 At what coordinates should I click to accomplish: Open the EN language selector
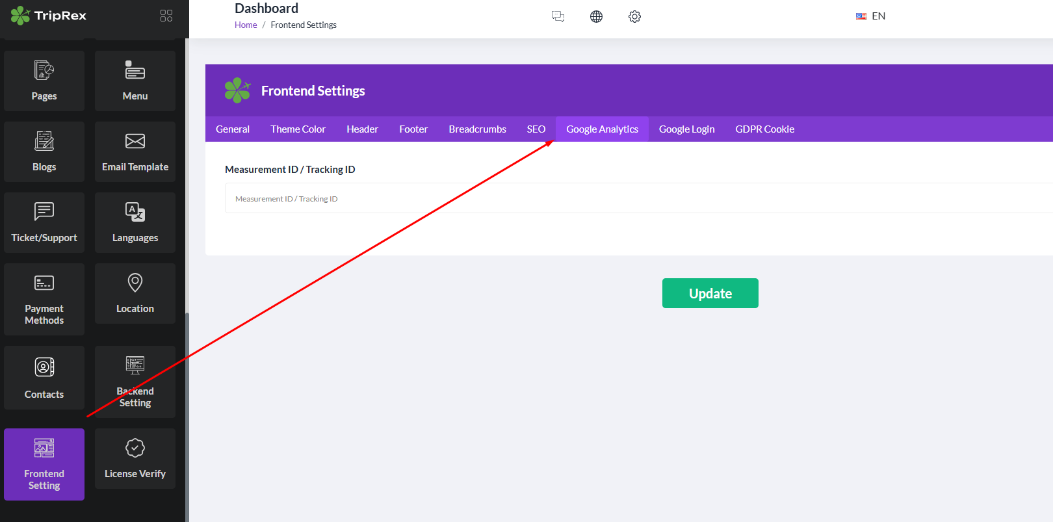(x=871, y=16)
